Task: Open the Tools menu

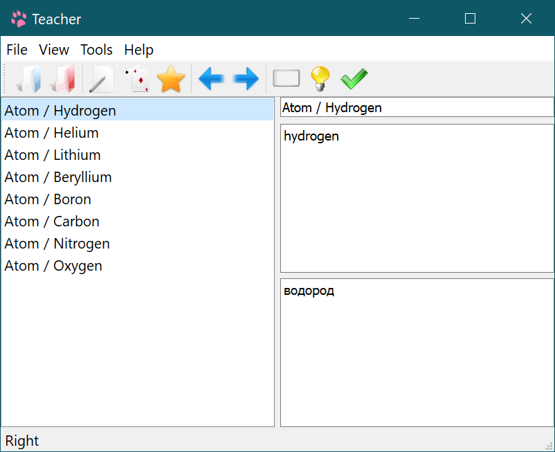Action: (x=96, y=50)
